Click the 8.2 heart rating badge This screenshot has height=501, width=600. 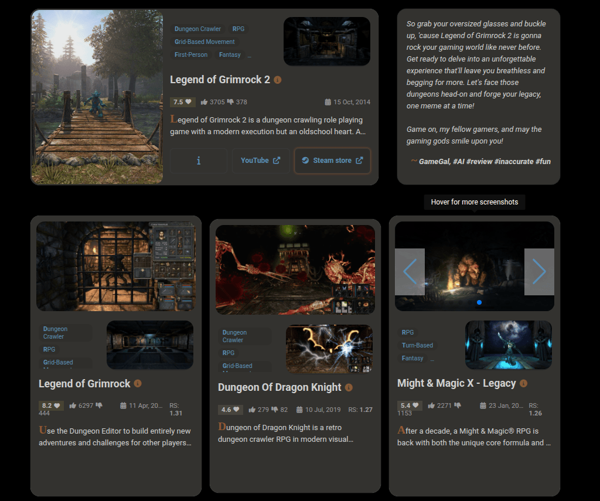pos(51,405)
